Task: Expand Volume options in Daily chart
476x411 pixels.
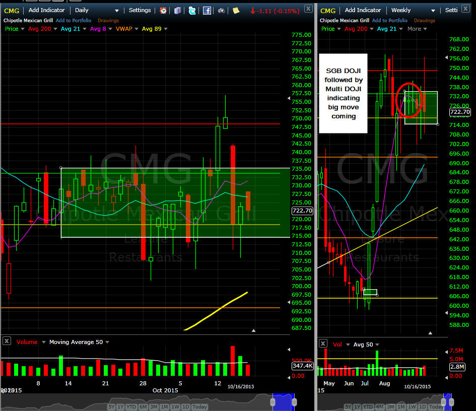Action: pos(44,342)
